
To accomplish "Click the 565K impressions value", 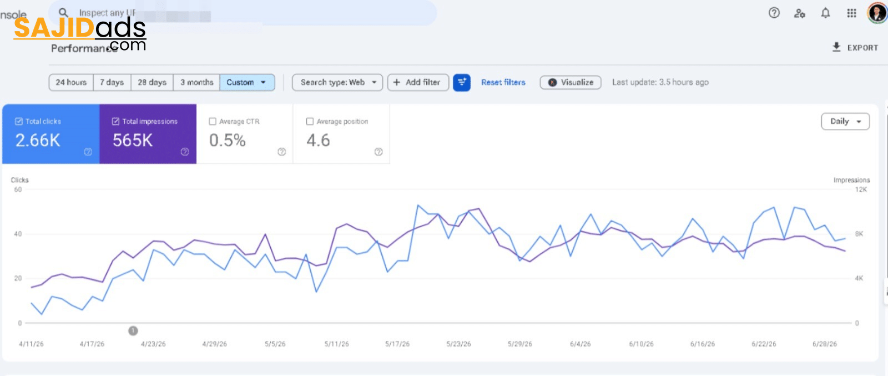I will [133, 141].
